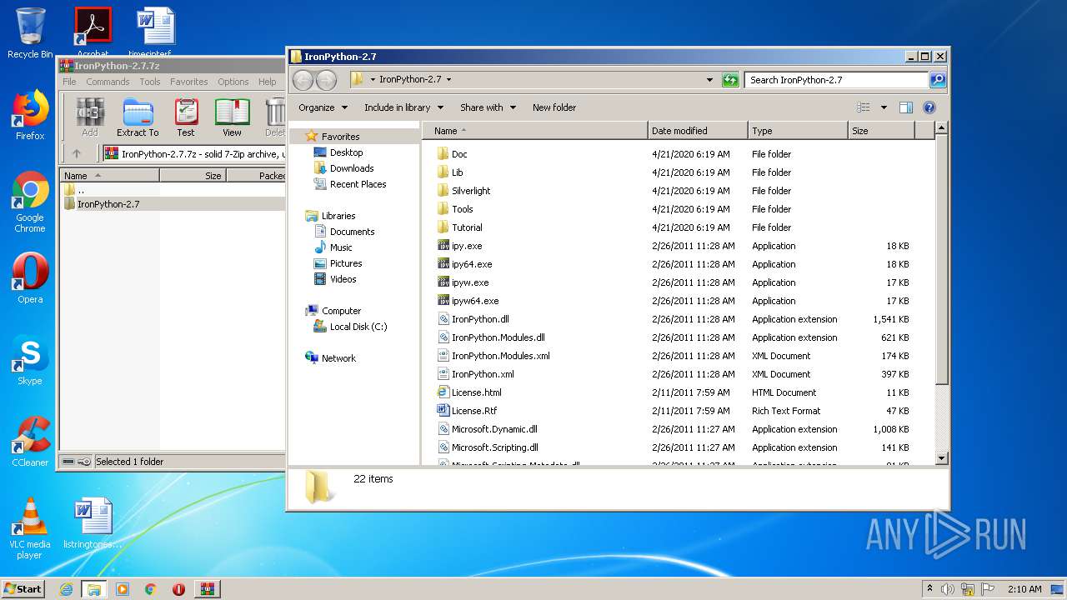
Task: Open the Share with dropdown
Action: [488, 107]
